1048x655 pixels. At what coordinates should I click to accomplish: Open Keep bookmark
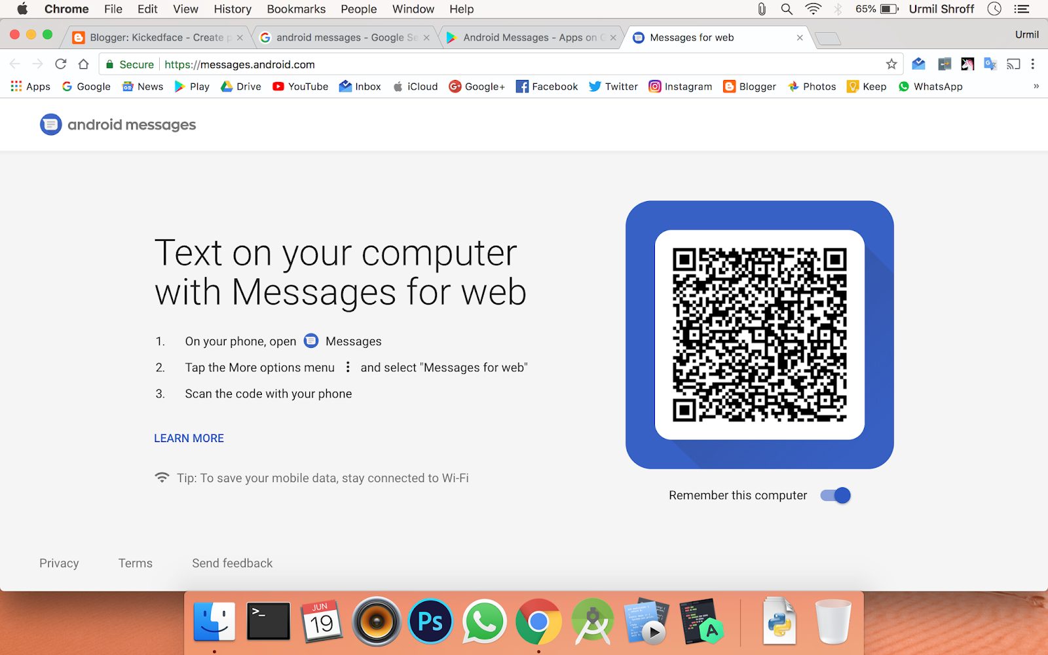[x=867, y=86]
